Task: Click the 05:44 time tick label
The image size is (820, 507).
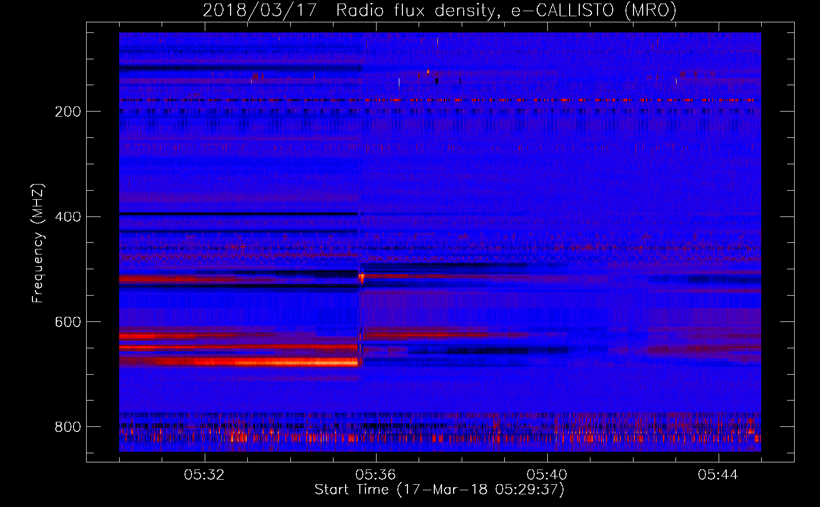Action: tap(718, 475)
